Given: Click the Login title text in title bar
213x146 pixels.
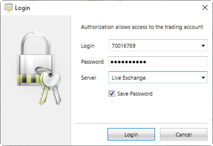Looking at the screenshot, I should pyautogui.click(x=22, y=8).
